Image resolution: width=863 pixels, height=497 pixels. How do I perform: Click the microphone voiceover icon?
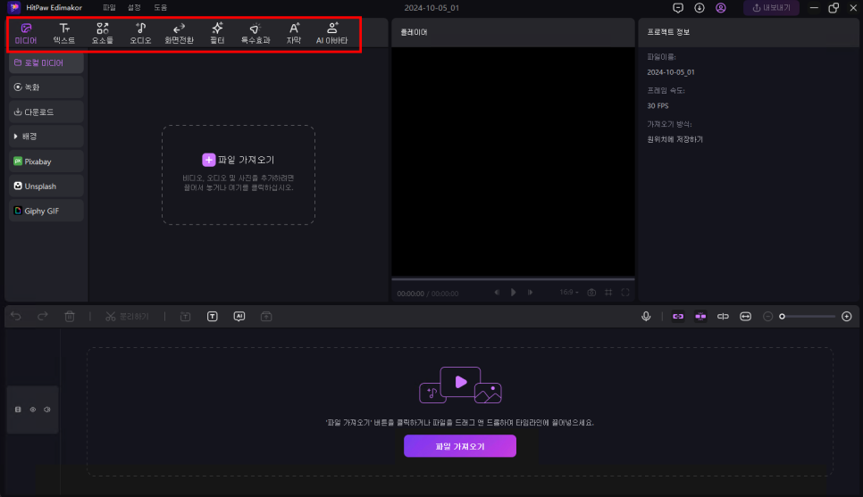pyautogui.click(x=646, y=317)
